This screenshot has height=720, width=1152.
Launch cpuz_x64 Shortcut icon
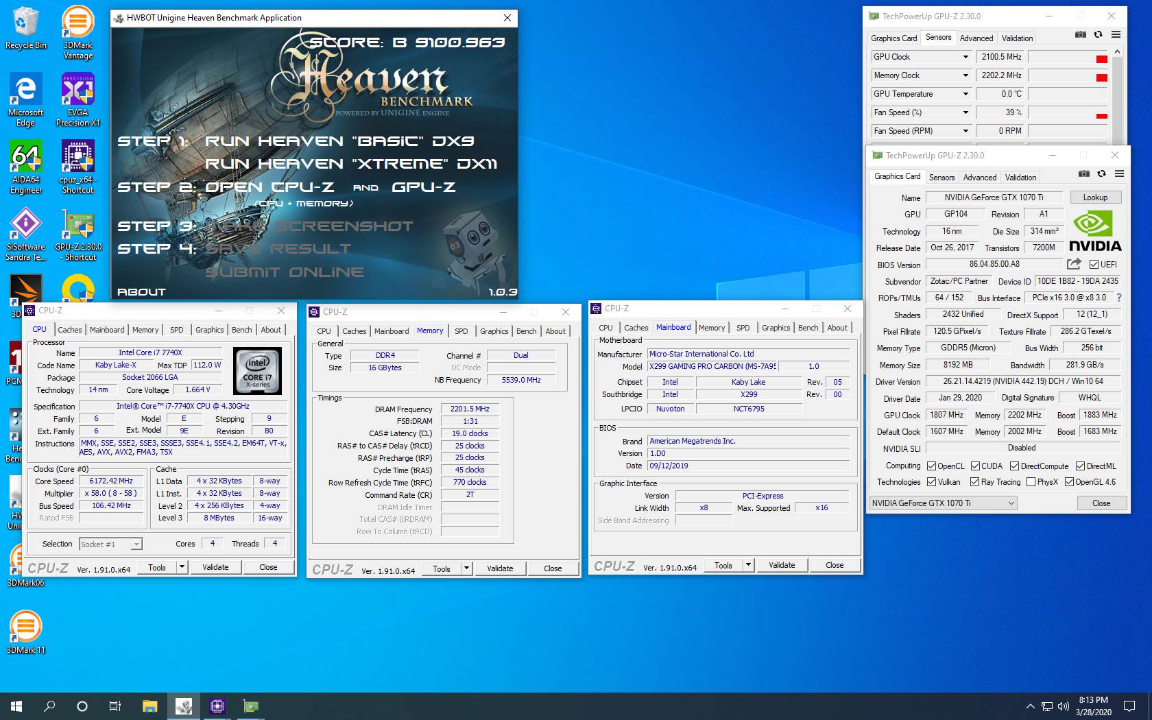78,167
